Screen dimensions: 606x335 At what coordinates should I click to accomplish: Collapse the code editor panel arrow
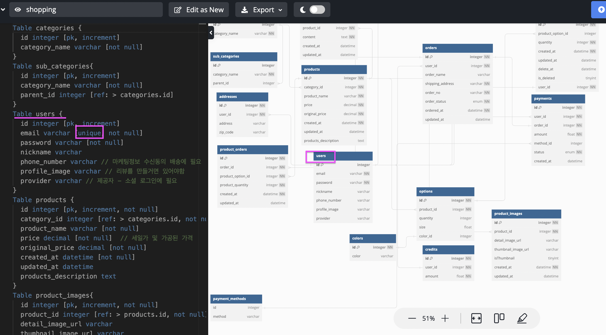pyautogui.click(x=211, y=33)
